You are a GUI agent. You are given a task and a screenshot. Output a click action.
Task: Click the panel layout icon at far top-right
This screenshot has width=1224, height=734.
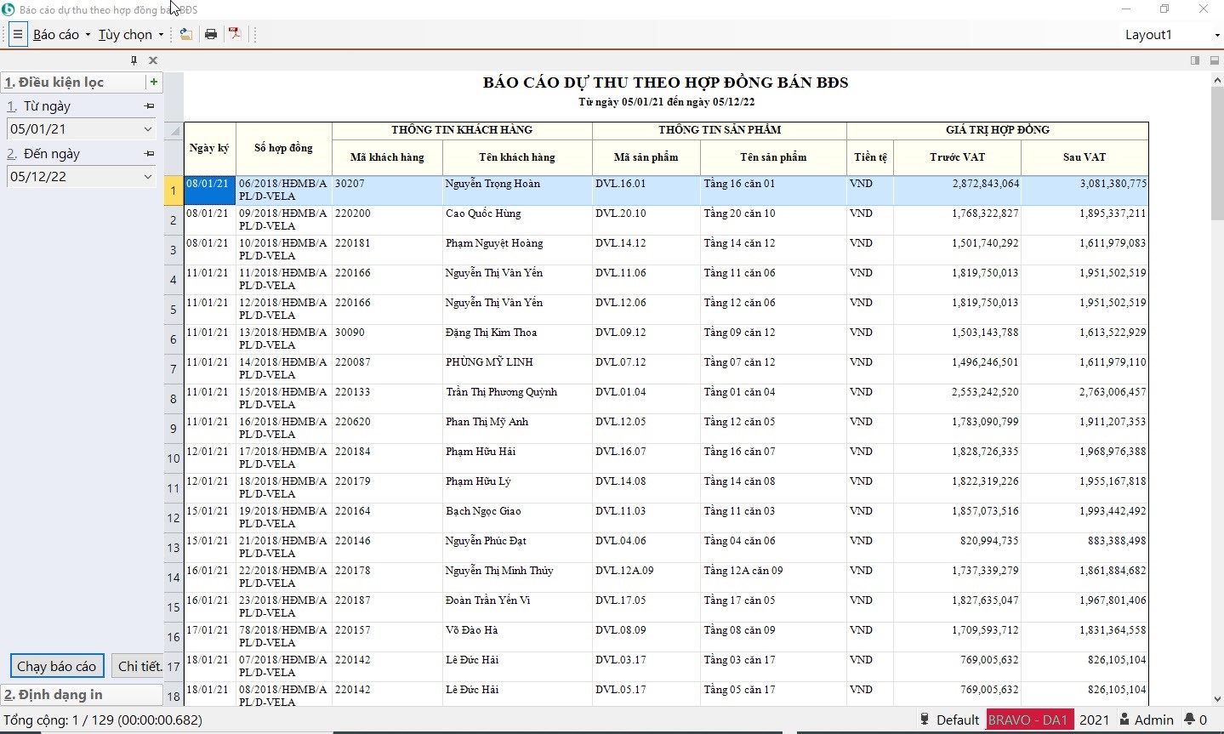1215,60
